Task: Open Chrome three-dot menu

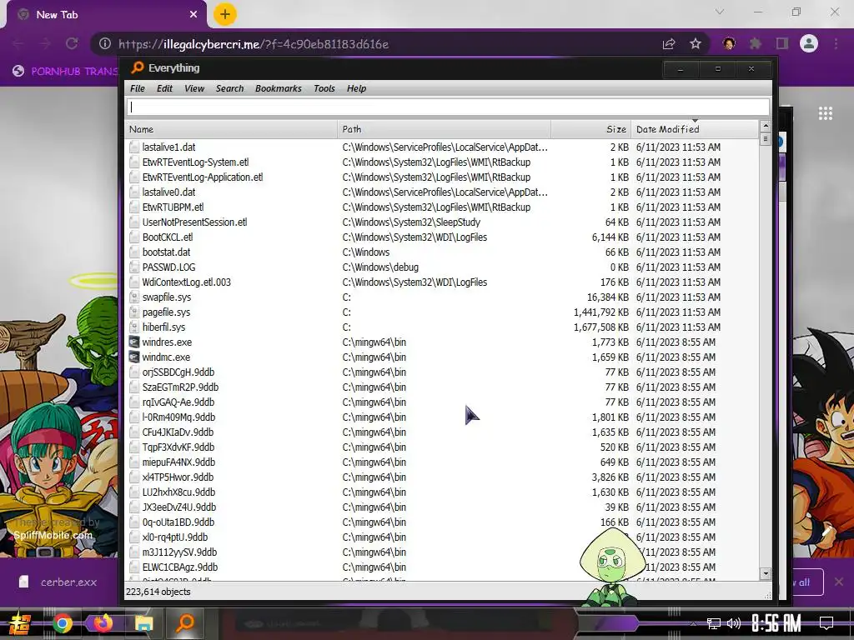Action: point(836,43)
